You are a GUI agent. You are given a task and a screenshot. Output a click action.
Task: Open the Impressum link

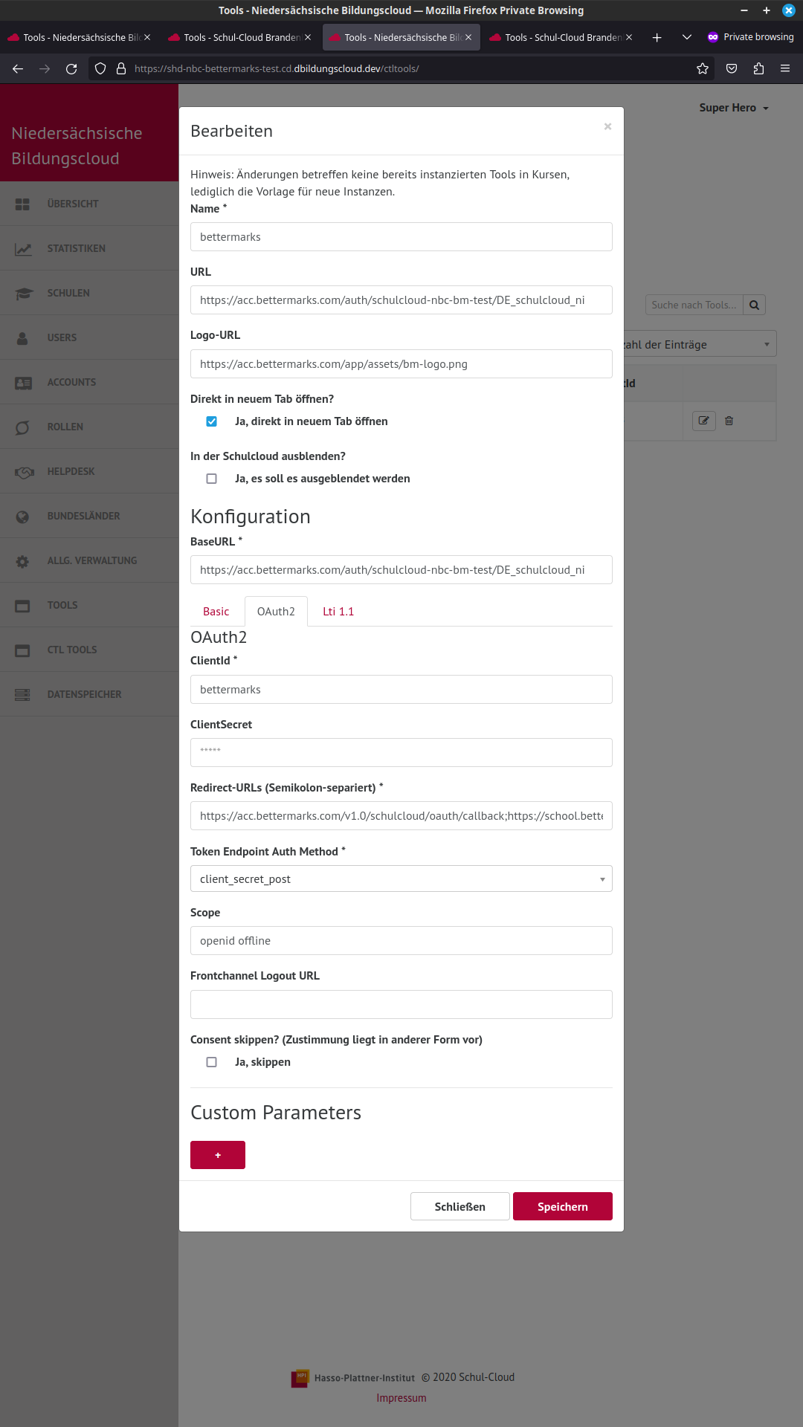[x=401, y=1397]
